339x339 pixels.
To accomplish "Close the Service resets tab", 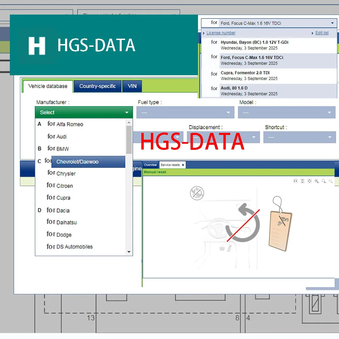I will point(183,165).
